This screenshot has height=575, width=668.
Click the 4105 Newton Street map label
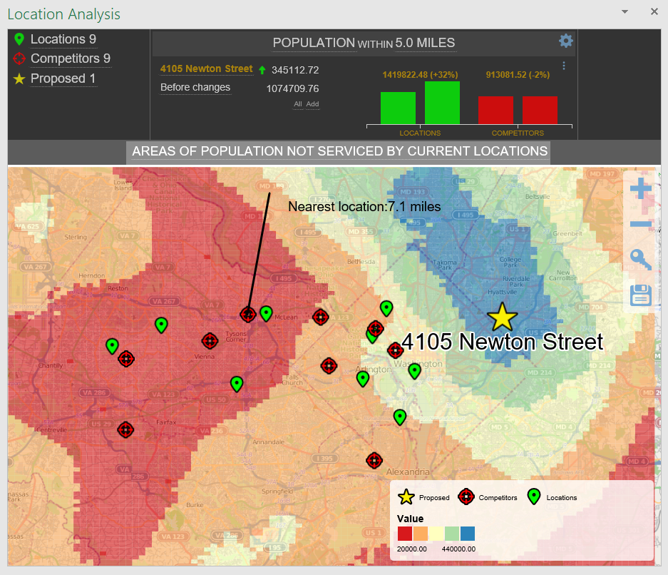[503, 342]
